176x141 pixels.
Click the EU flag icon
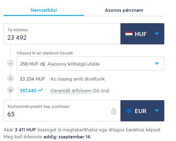[x=129, y=111]
